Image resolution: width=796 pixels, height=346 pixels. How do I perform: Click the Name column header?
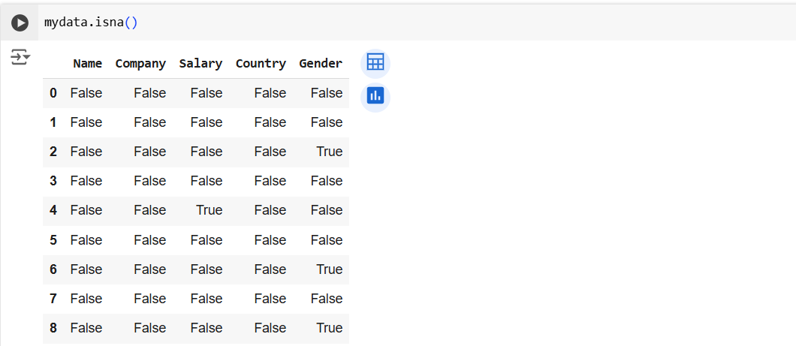87,64
